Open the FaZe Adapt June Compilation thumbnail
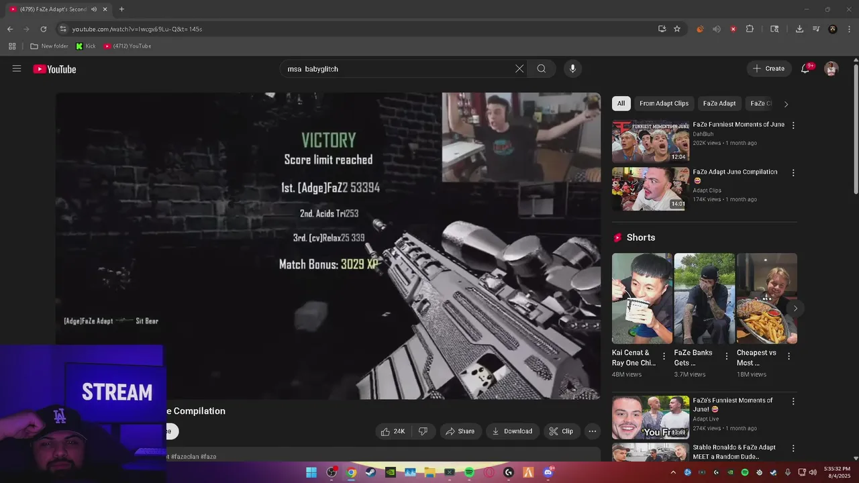Screen dimensions: 859x483 pyautogui.click(x=650, y=189)
